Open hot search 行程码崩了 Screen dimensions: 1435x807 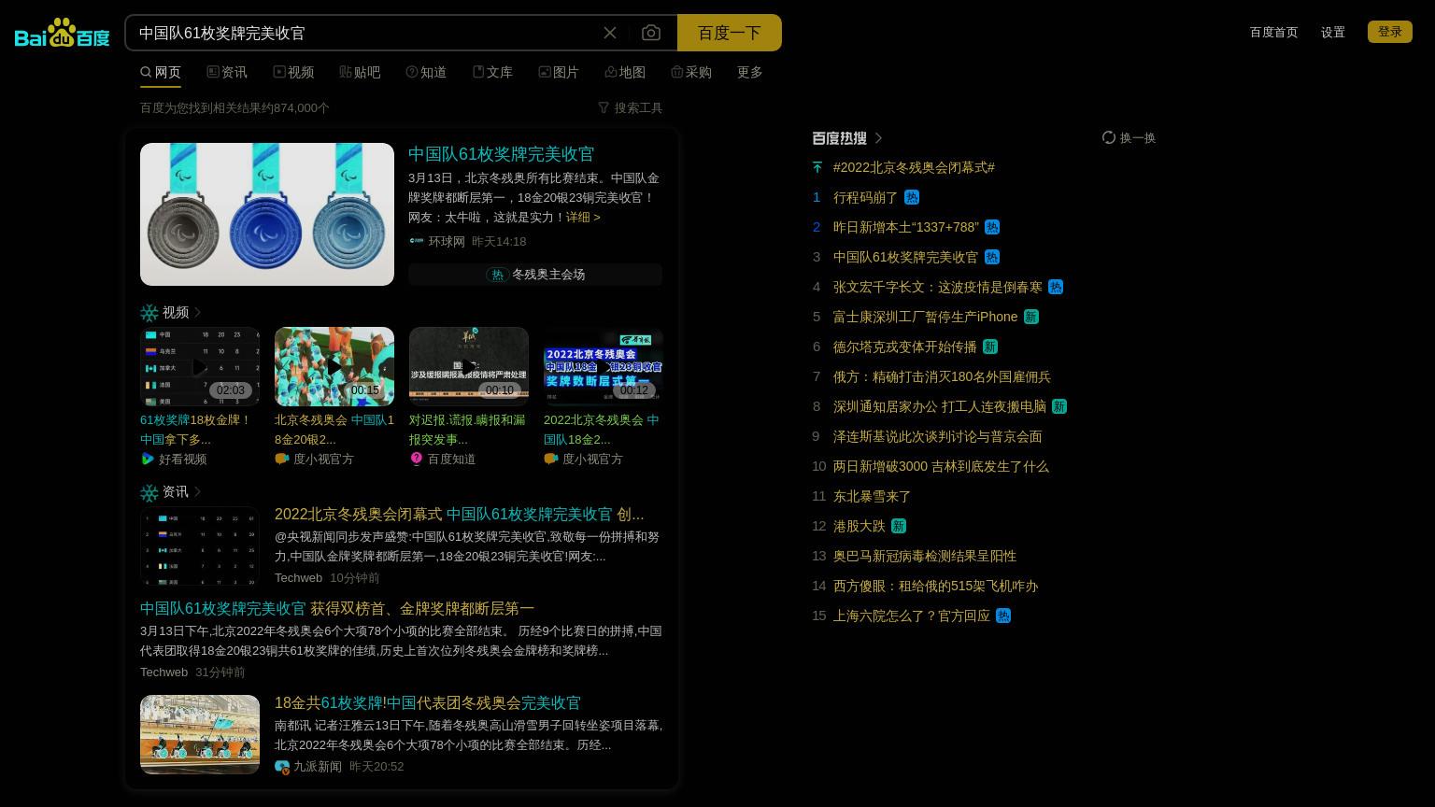point(865,197)
